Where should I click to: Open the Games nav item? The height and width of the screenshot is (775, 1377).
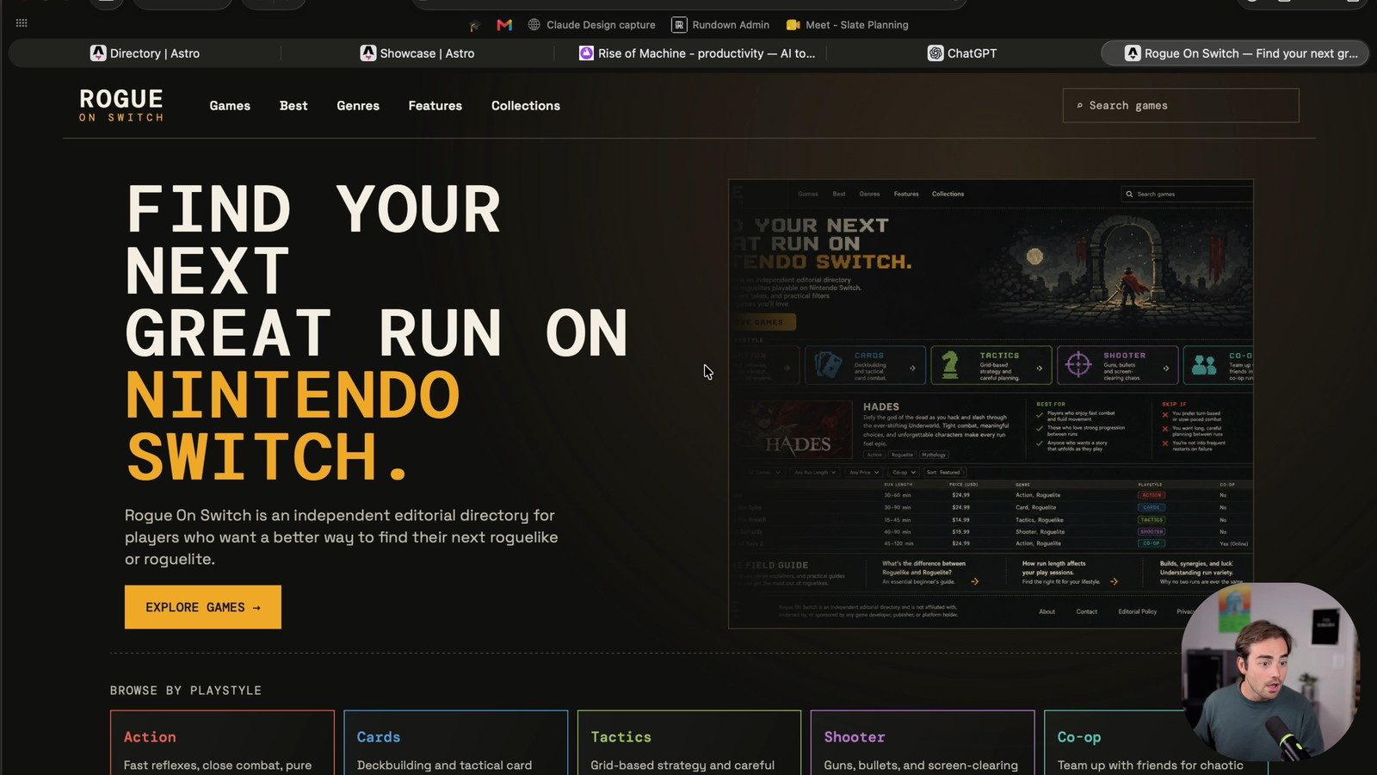point(230,106)
